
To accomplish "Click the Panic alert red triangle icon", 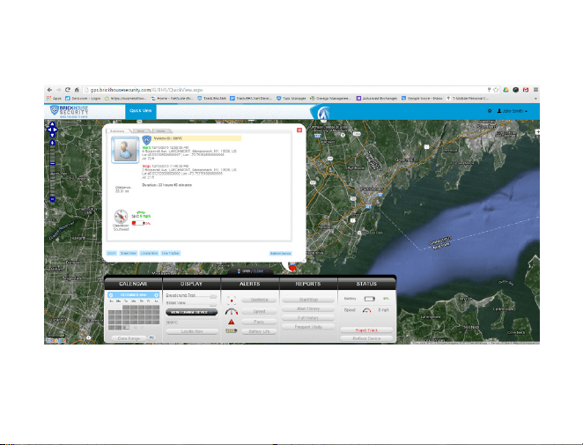I will (232, 322).
